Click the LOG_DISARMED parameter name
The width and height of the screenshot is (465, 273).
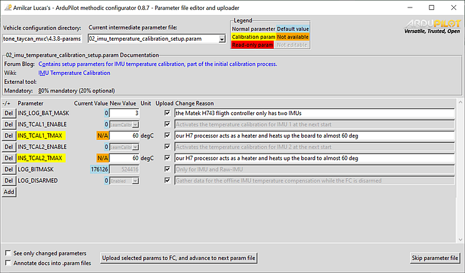pos(37,181)
